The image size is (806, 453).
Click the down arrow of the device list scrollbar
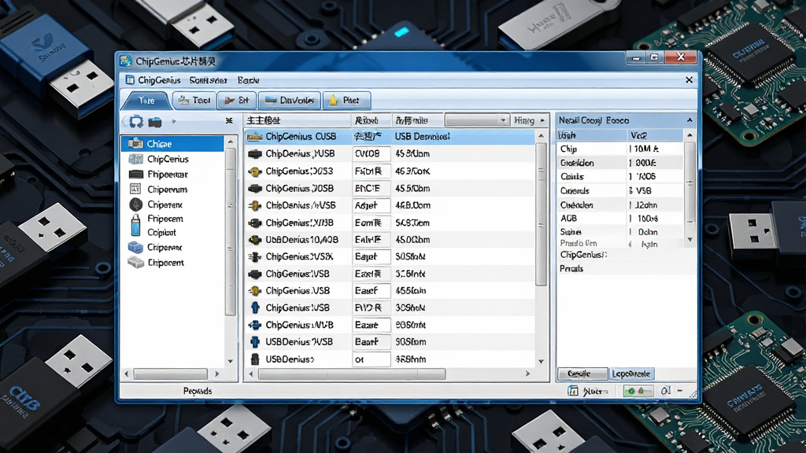click(x=541, y=362)
